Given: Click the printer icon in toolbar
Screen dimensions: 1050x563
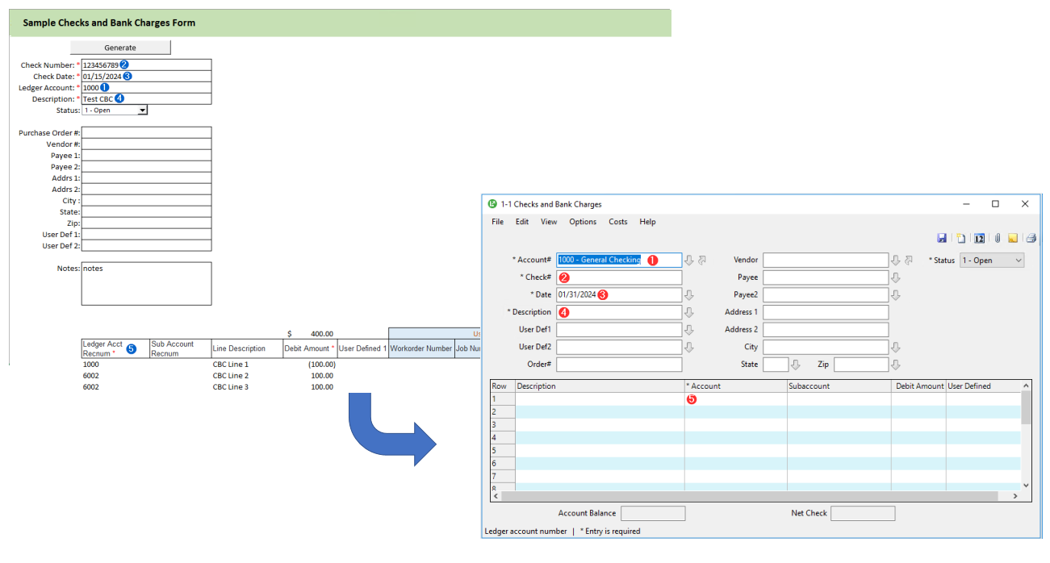Looking at the screenshot, I should [x=1031, y=238].
